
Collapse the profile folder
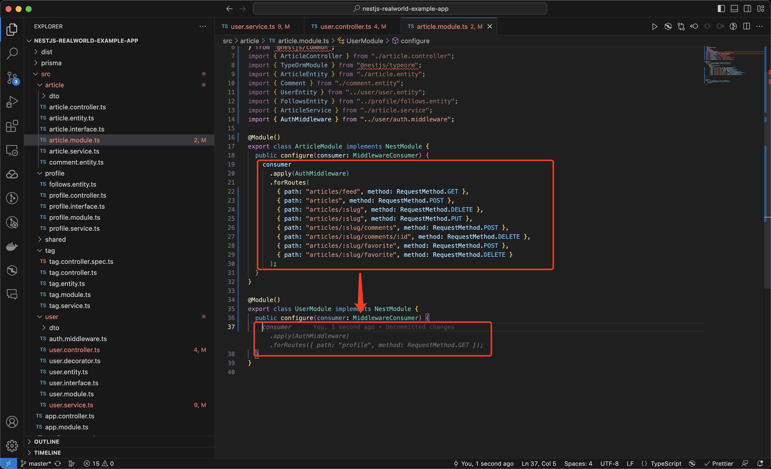[x=54, y=173]
